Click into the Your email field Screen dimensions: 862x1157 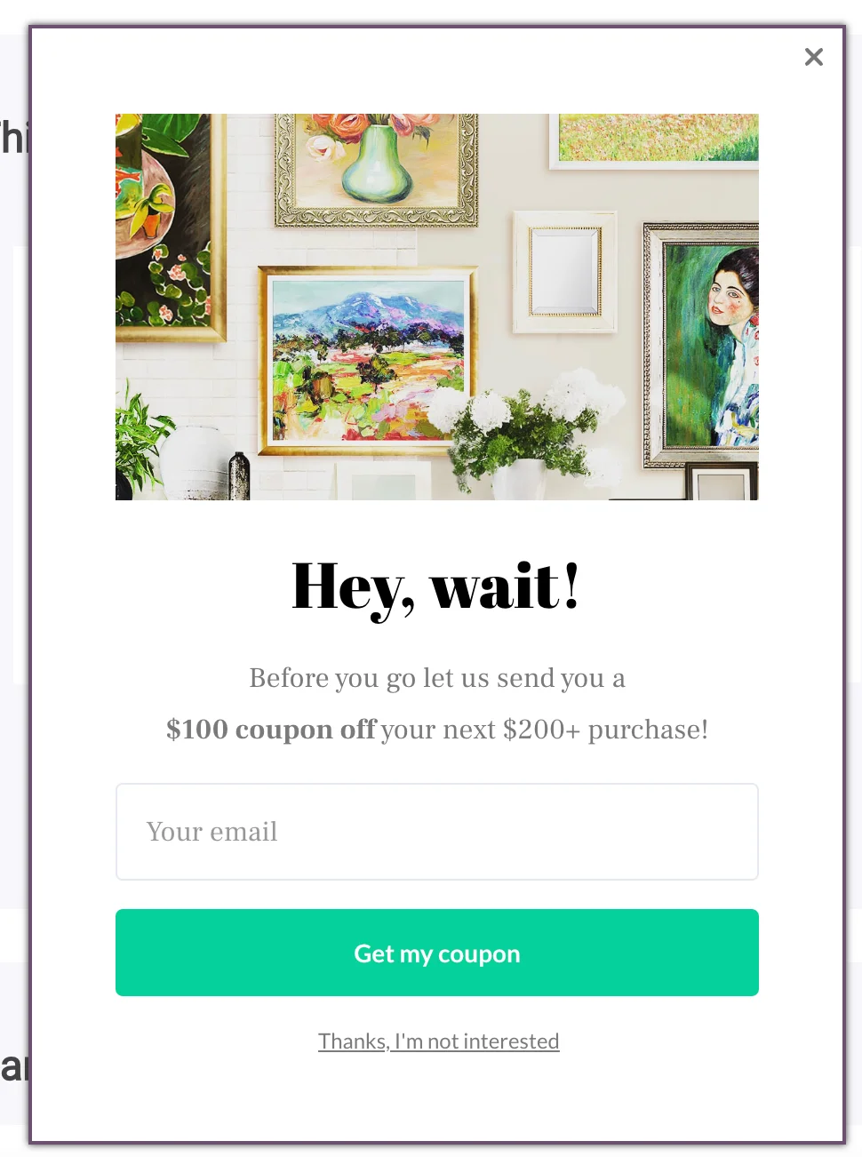[436, 832]
